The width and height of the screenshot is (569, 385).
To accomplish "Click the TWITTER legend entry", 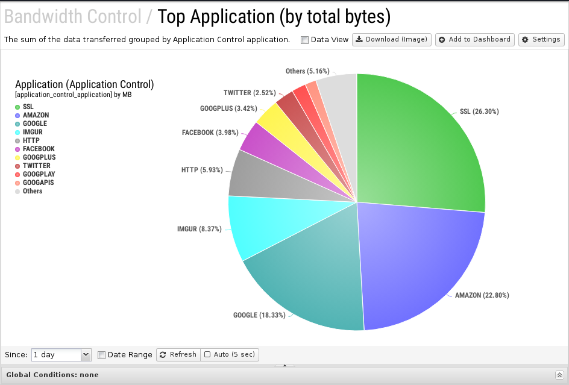I will pyautogui.click(x=33, y=166).
